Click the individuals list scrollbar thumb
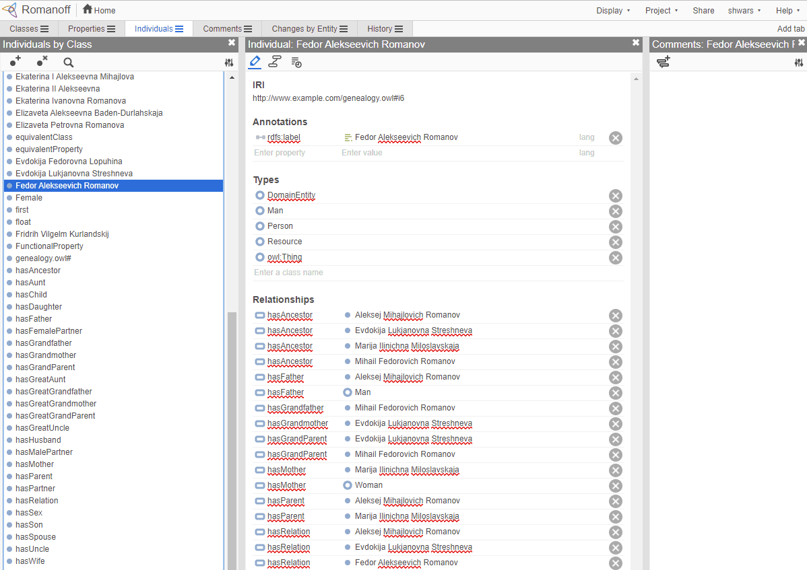Screen dimensions: 807x570 coord(232,437)
